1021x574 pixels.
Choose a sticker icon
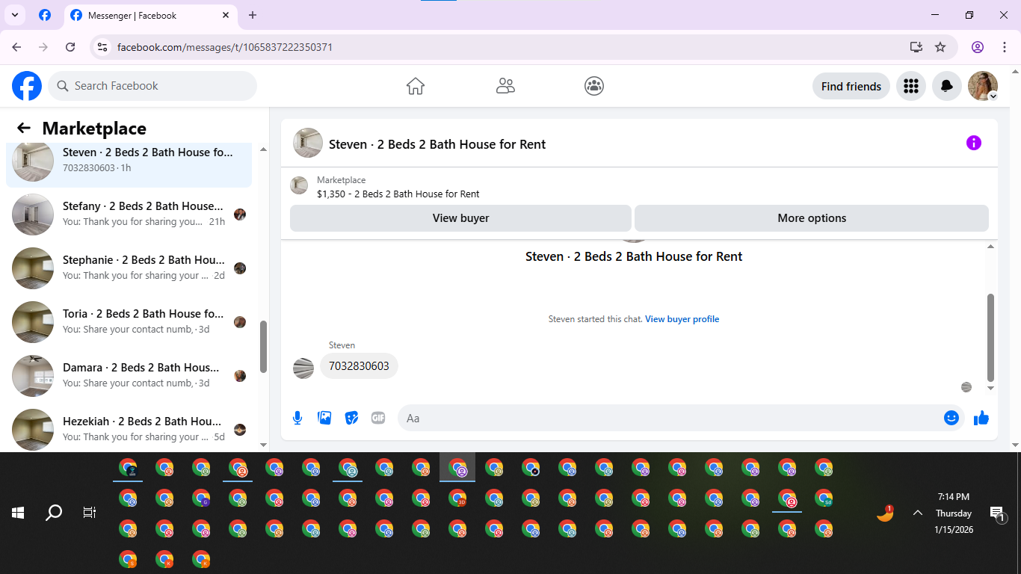pos(351,418)
